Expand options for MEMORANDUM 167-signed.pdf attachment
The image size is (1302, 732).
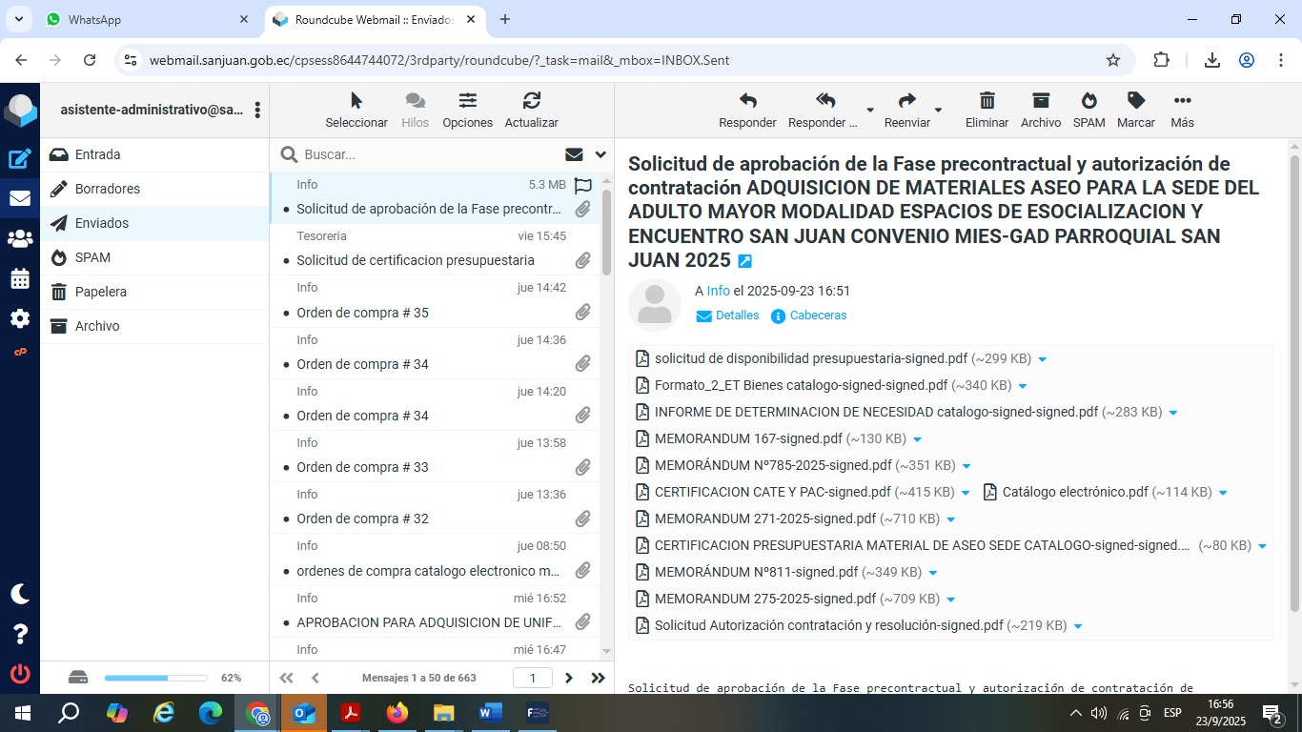tap(918, 439)
